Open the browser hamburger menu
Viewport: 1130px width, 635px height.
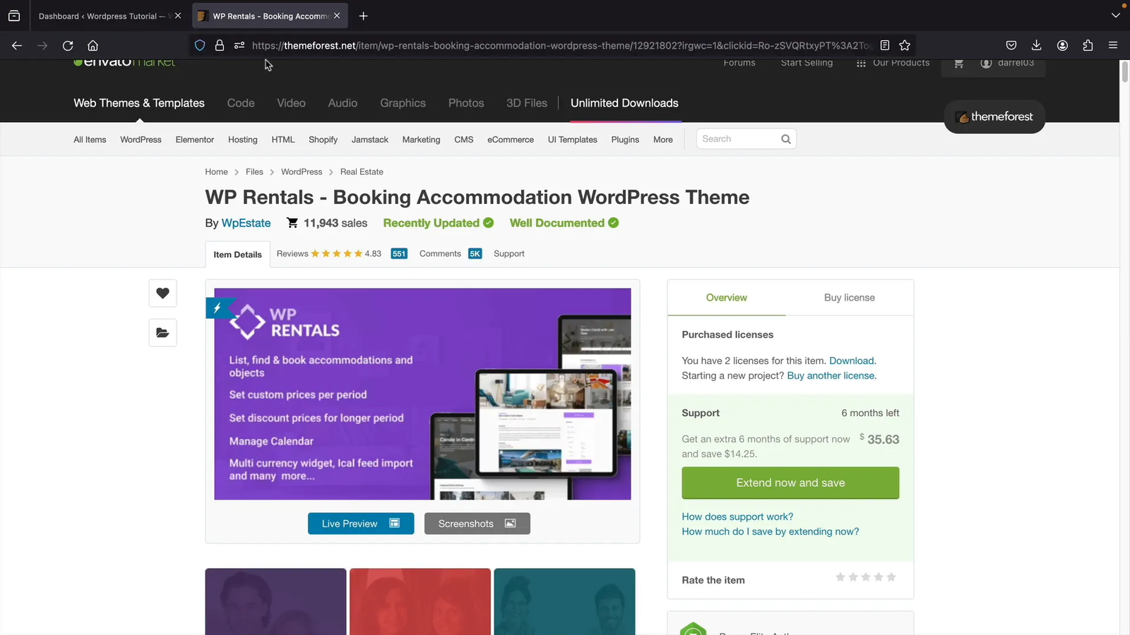(1113, 45)
